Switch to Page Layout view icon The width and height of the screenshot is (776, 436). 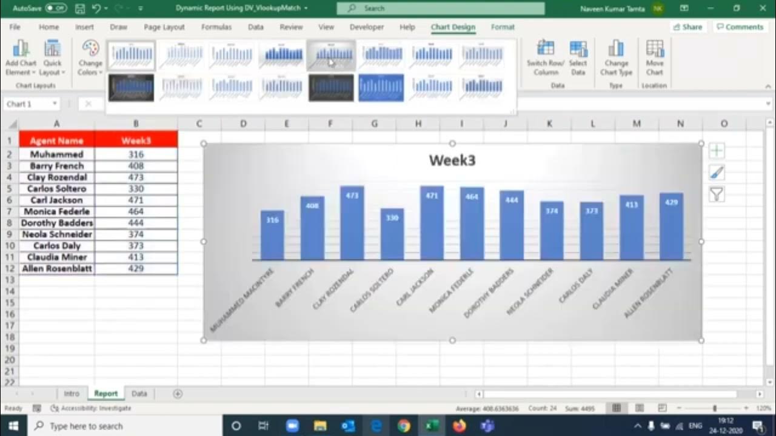[x=640, y=409]
